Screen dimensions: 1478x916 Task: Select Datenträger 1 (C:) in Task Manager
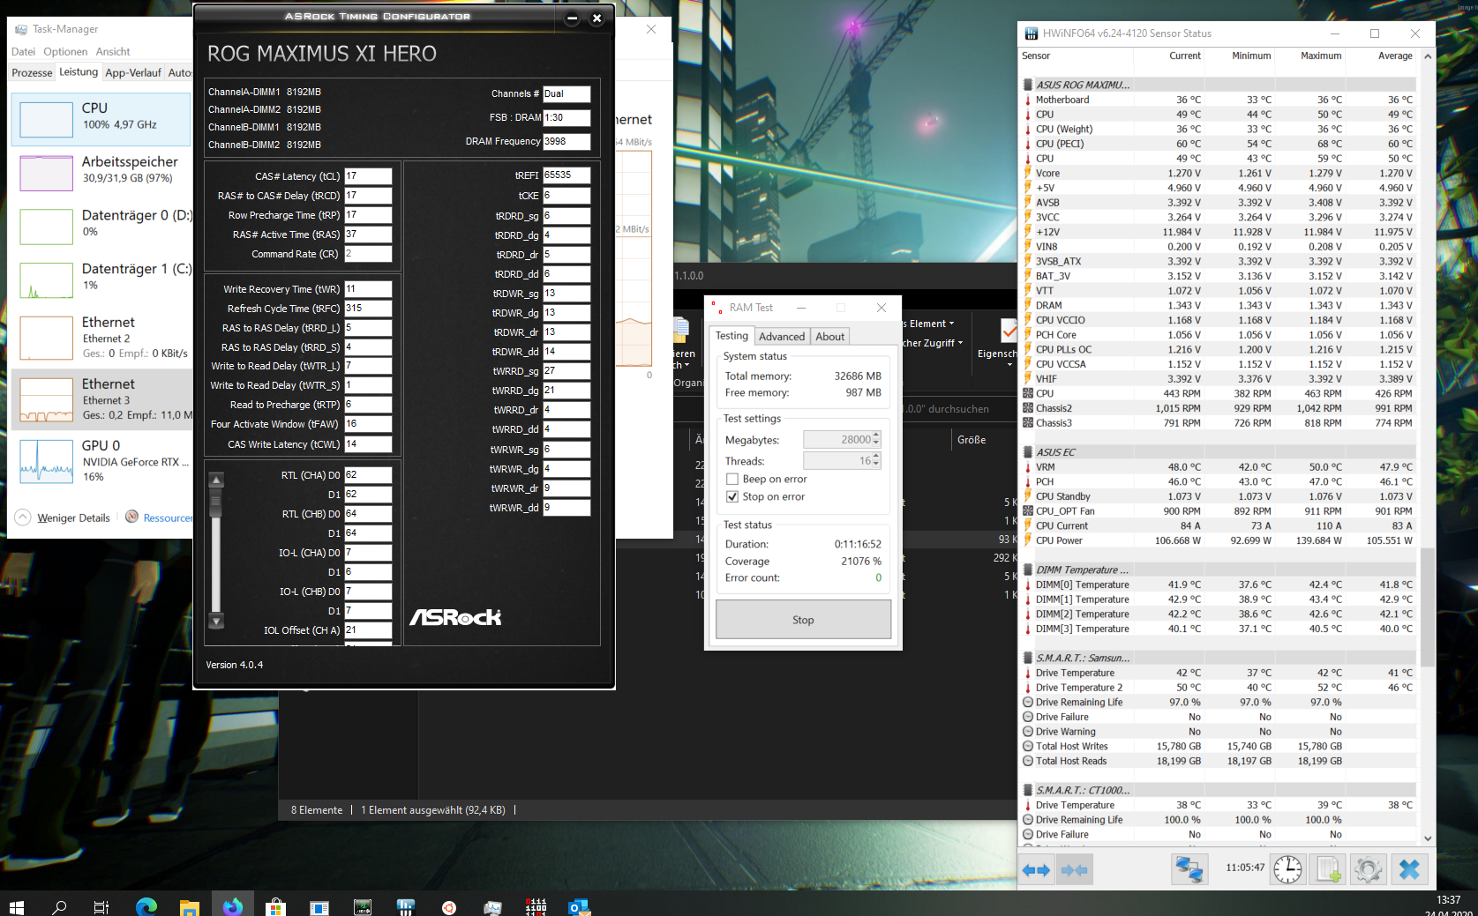[x=101, y=279]
